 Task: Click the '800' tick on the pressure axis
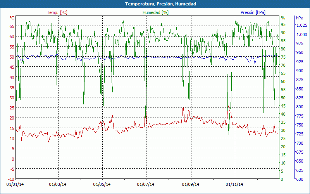point(300,107)
